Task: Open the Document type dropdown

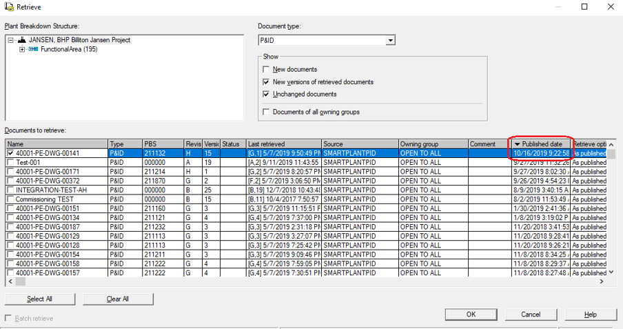Action: click(390, 41)
